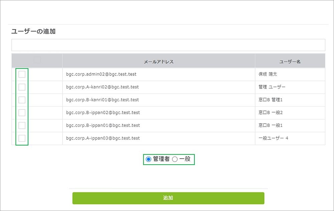Image resolution: width=334 pixels, height=211 pixels.
Task: Click email bgc.corp.A-kanri02@bgc.test.test
Action: click(x=102, y=87)
